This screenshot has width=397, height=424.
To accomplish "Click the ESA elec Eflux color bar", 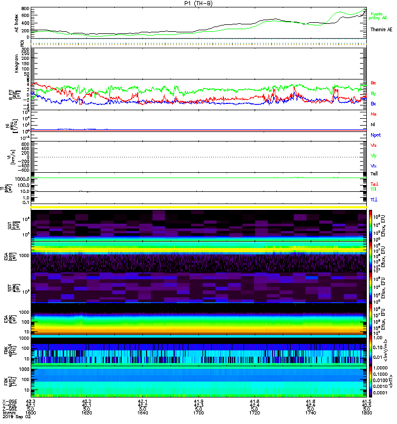I will [370, 319].
